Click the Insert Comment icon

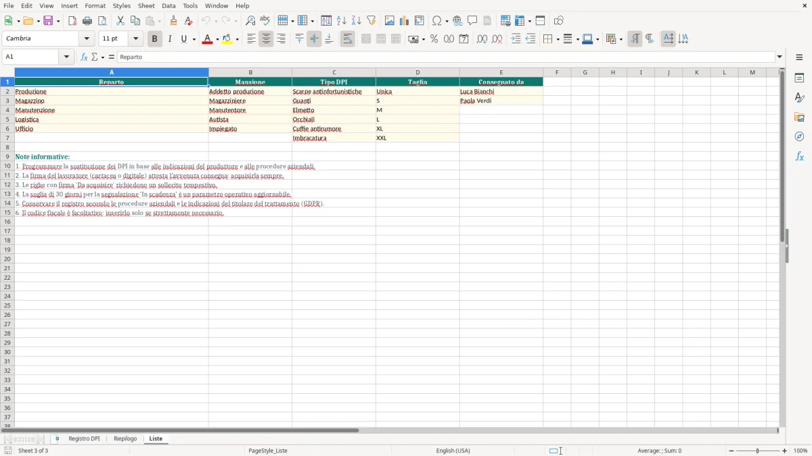click(472, 21)
